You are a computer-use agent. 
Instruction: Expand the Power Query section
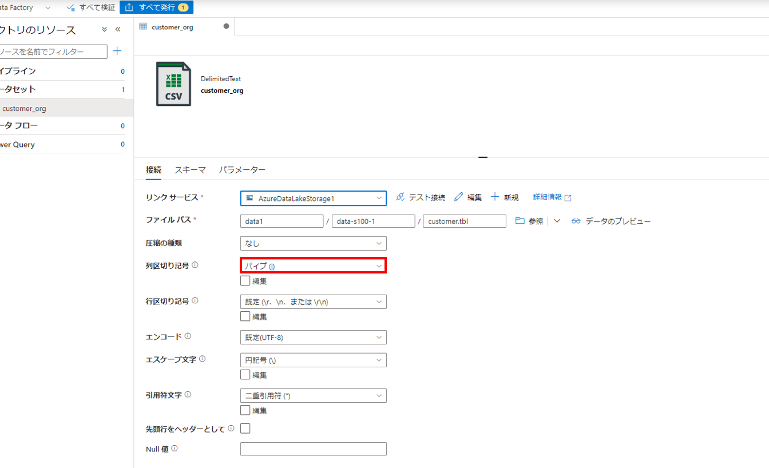(62, 145)
